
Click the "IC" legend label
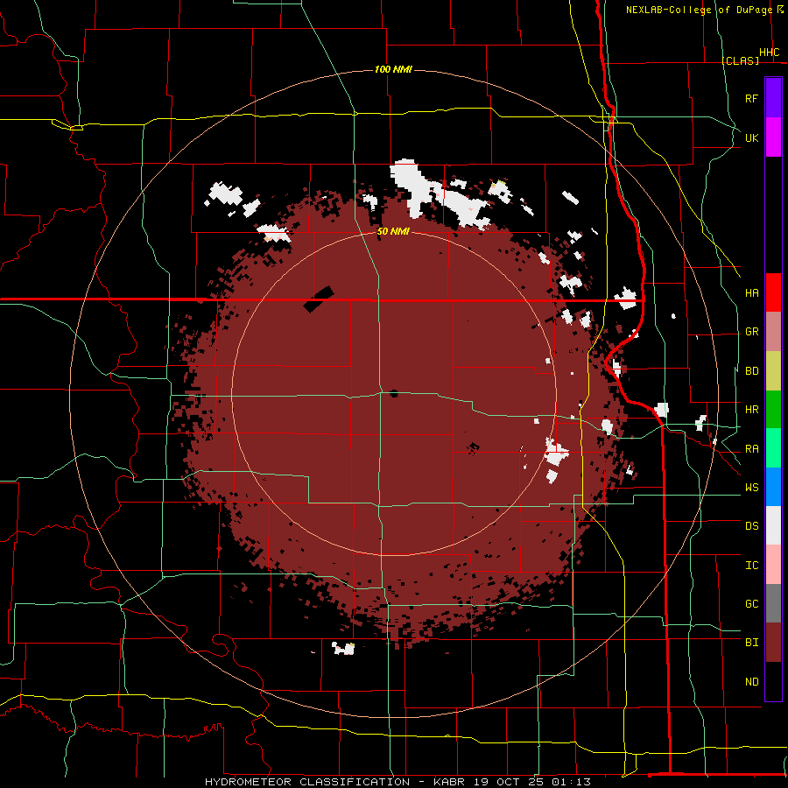pos(751,566)
